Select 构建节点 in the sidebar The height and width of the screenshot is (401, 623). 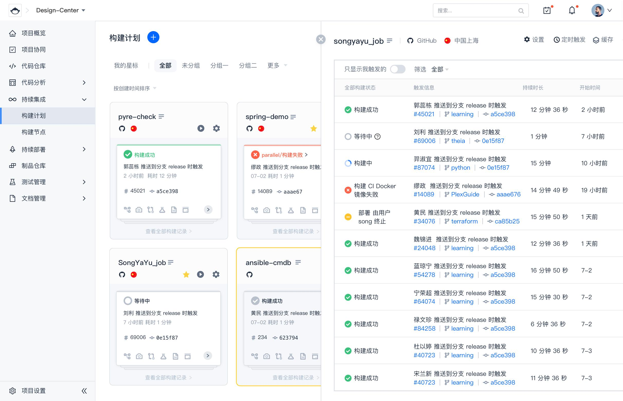tap(34, 132)
